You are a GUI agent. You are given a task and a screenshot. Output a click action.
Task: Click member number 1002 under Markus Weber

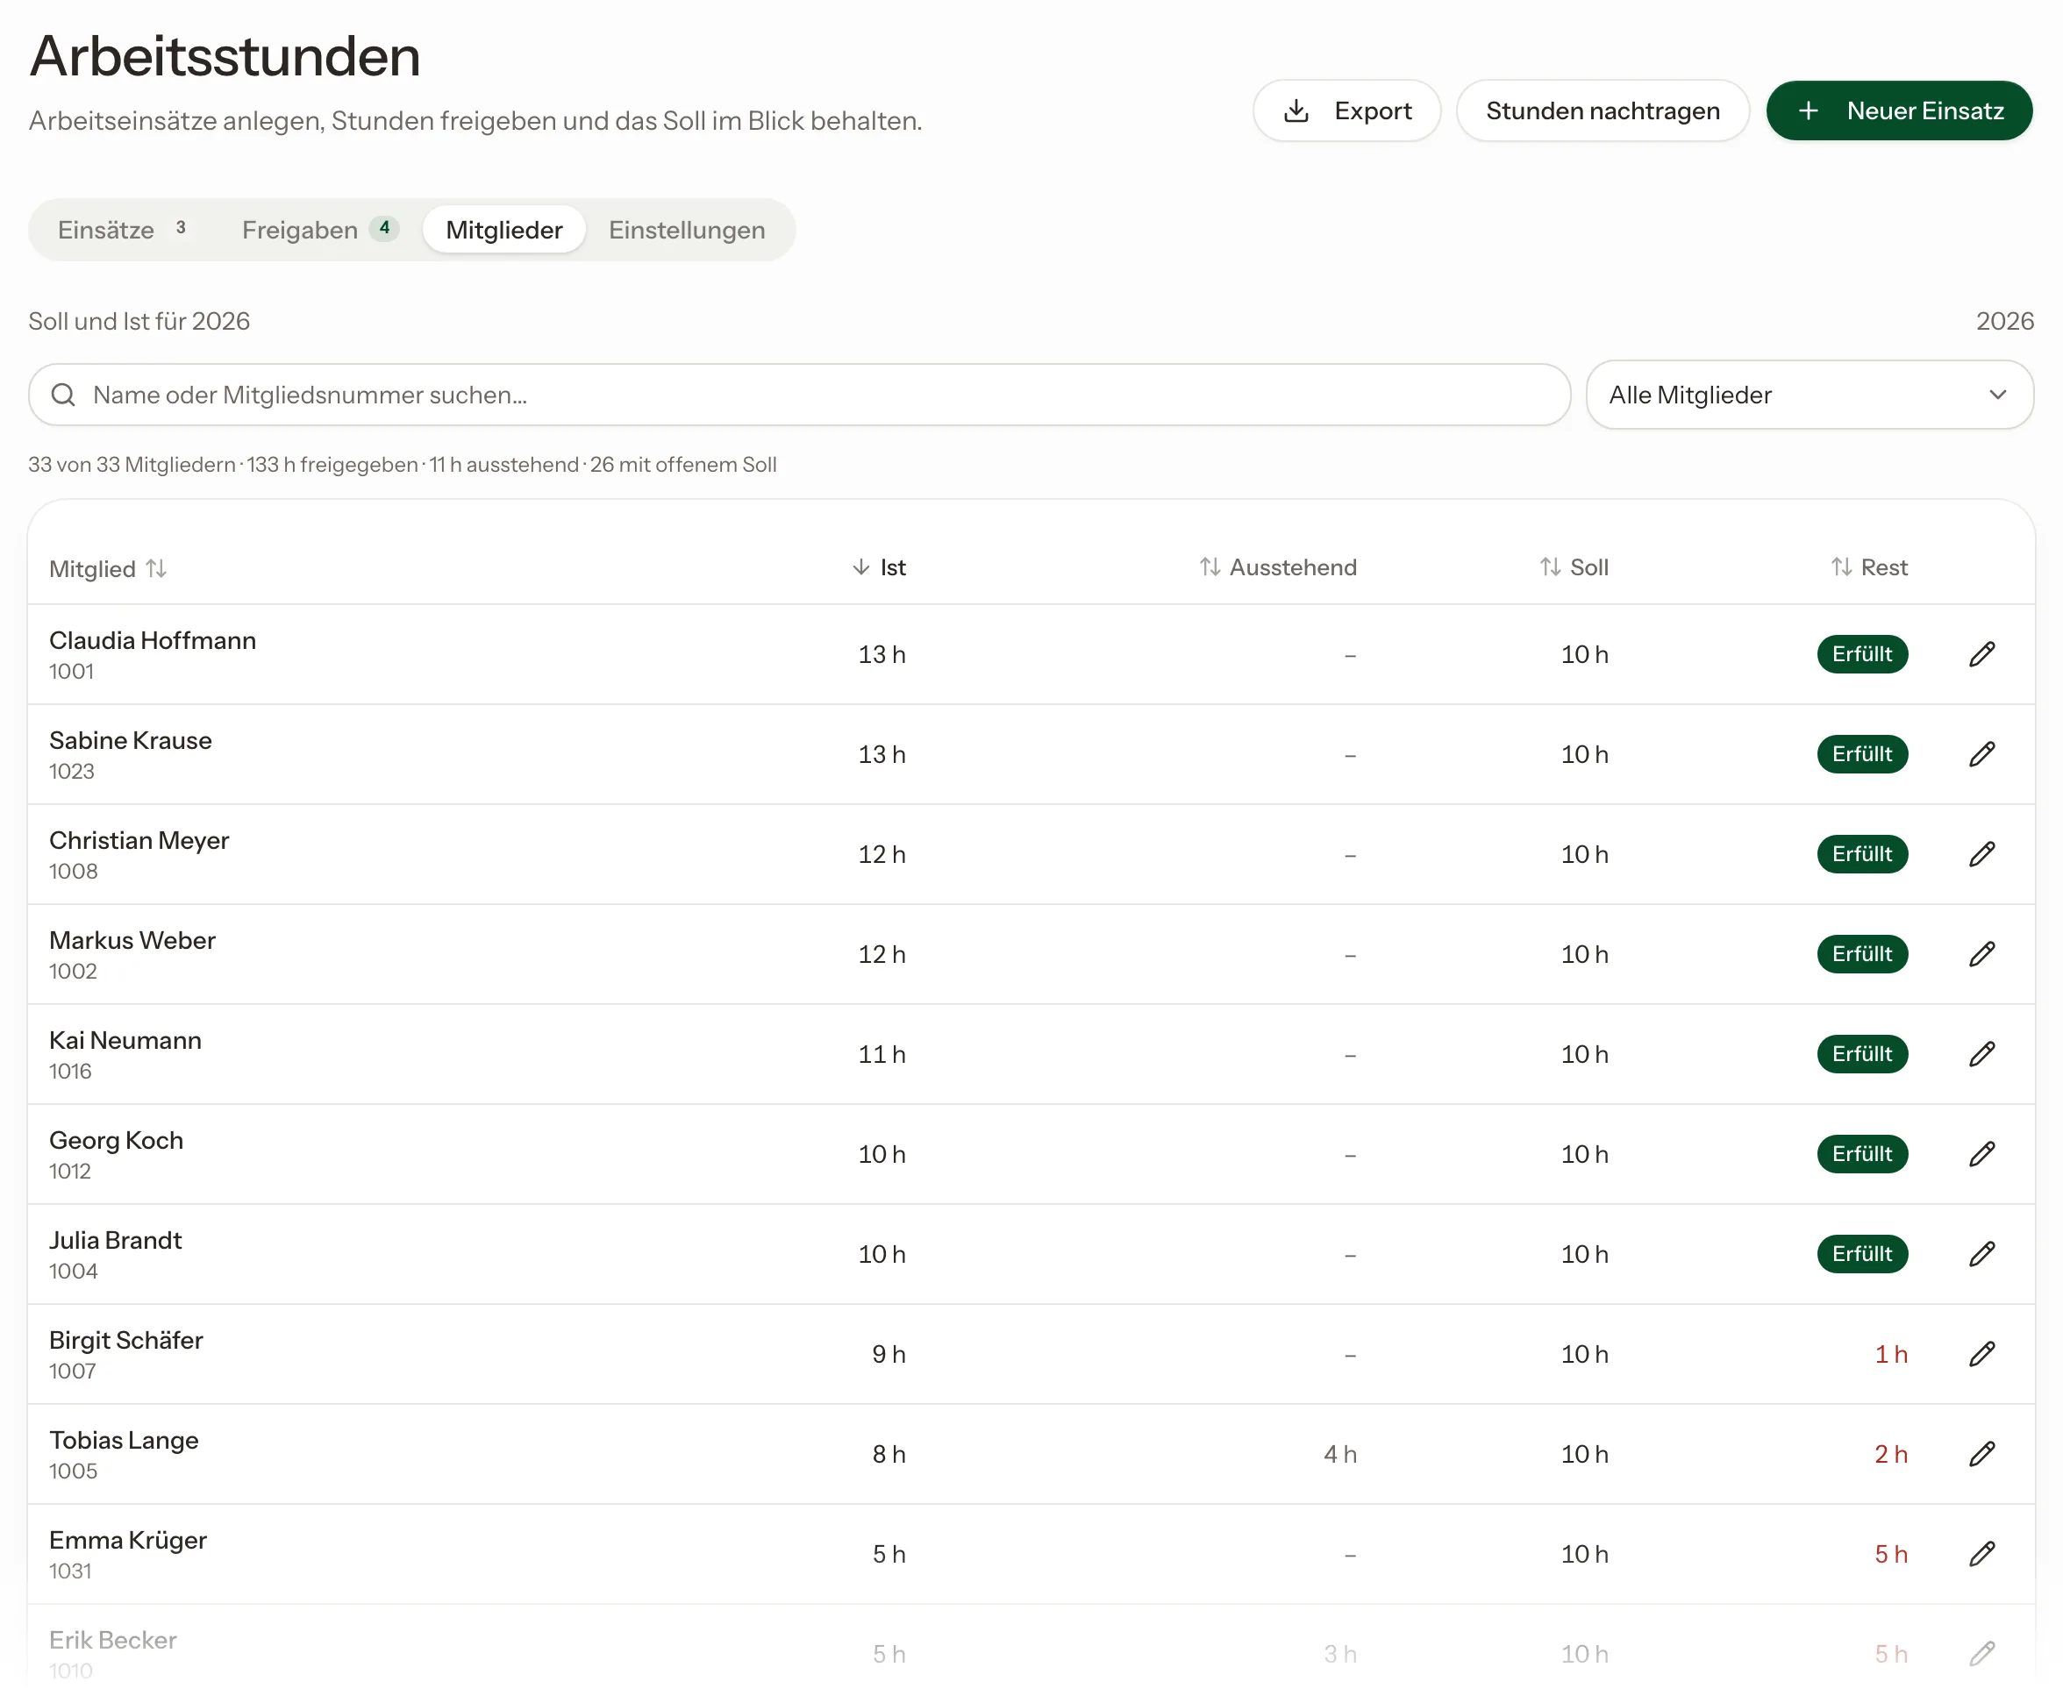[x=73, y=973]
